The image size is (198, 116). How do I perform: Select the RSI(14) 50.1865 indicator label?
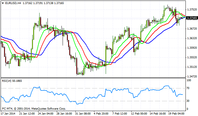point(12,81)
